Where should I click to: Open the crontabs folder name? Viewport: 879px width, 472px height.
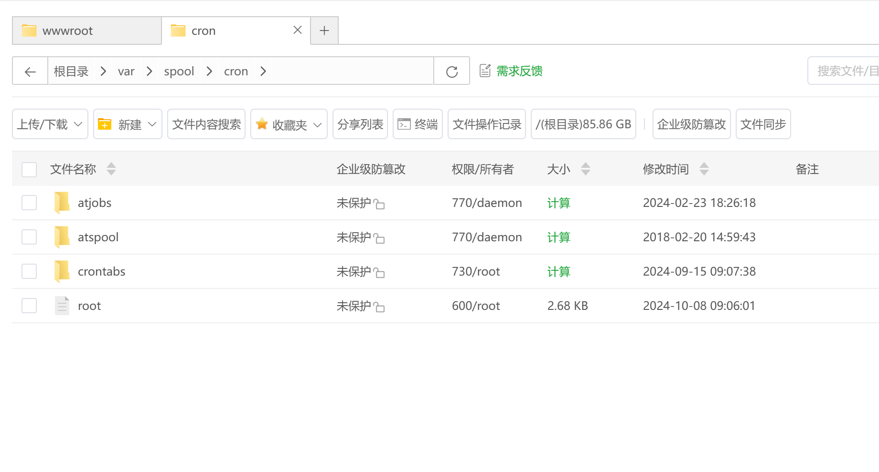pyautogui.click(x=102, y=271)
